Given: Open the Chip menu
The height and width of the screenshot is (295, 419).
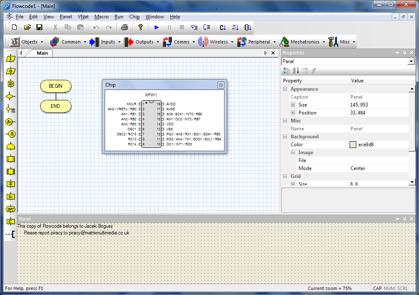Looking at the screenshot, I should point(134,17).
